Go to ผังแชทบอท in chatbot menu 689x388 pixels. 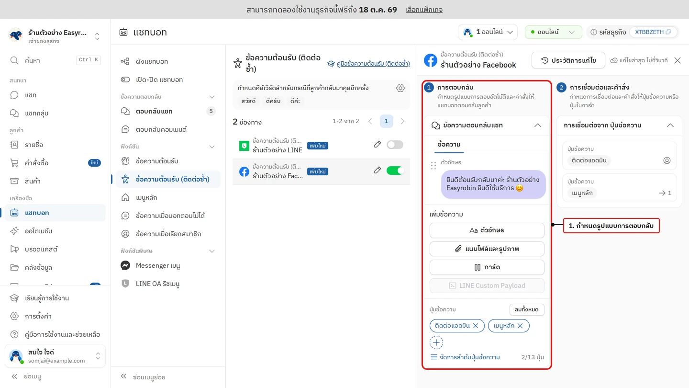[x=168, y=61]
